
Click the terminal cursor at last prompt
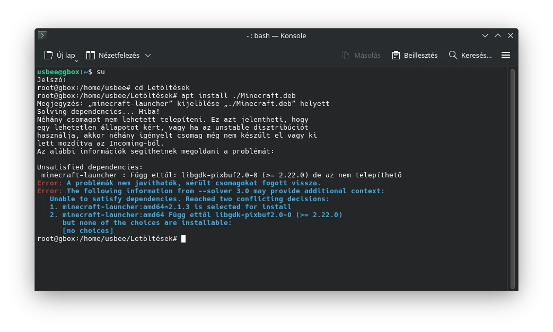[x=183, y=239]
